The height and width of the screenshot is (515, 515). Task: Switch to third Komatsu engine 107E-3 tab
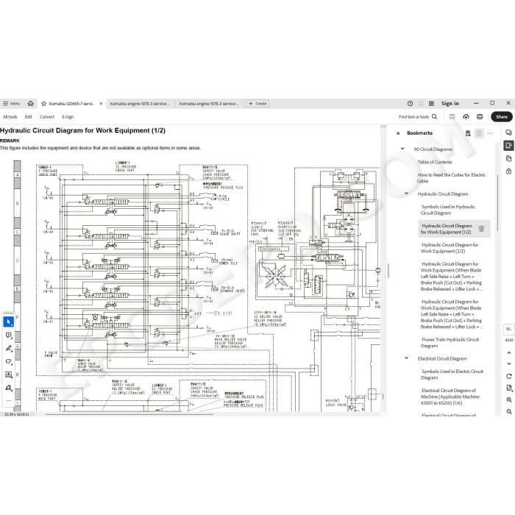pos(209,104)
